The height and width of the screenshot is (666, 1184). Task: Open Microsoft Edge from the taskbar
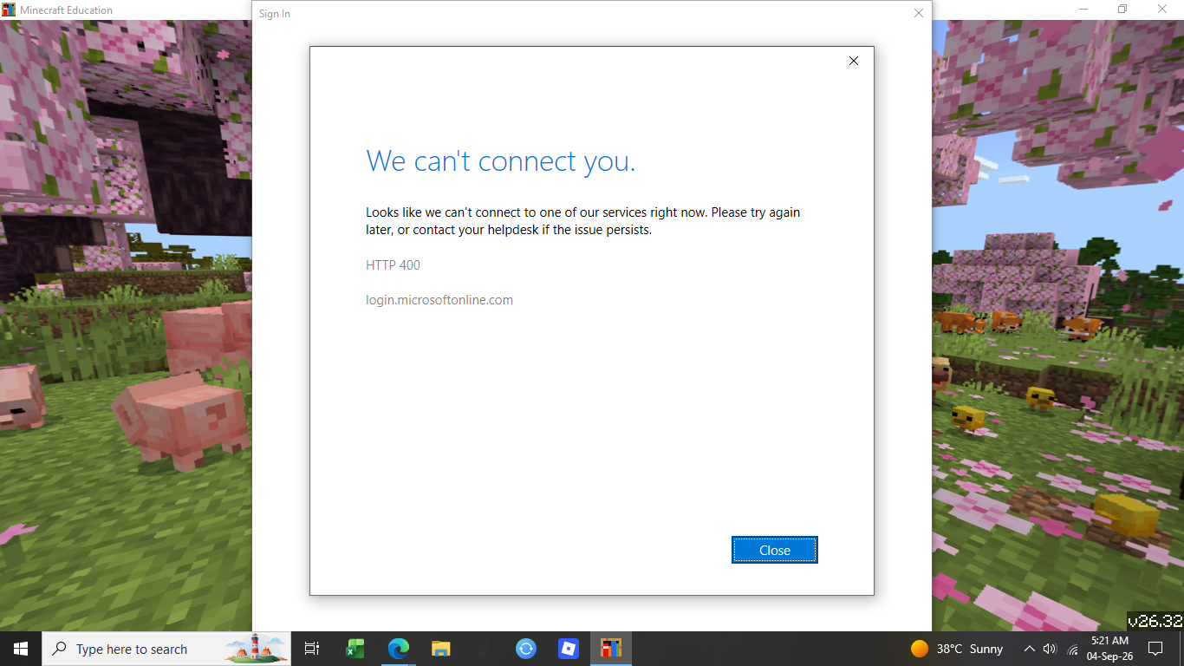tap(398, 649)
